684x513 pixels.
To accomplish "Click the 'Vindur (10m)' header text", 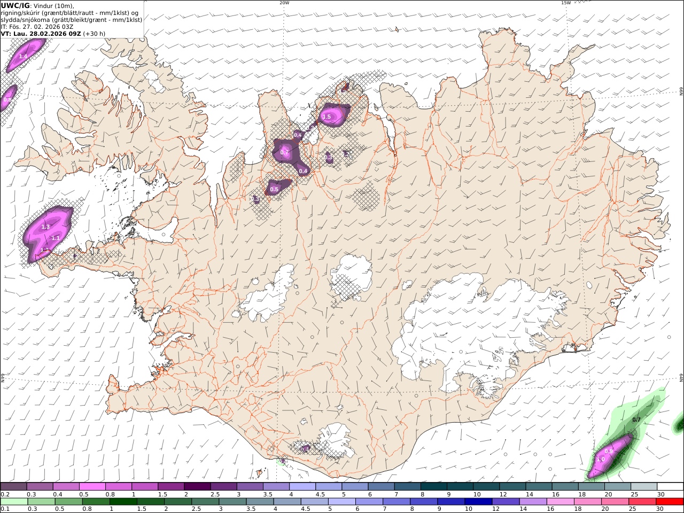I will point(54,6).
